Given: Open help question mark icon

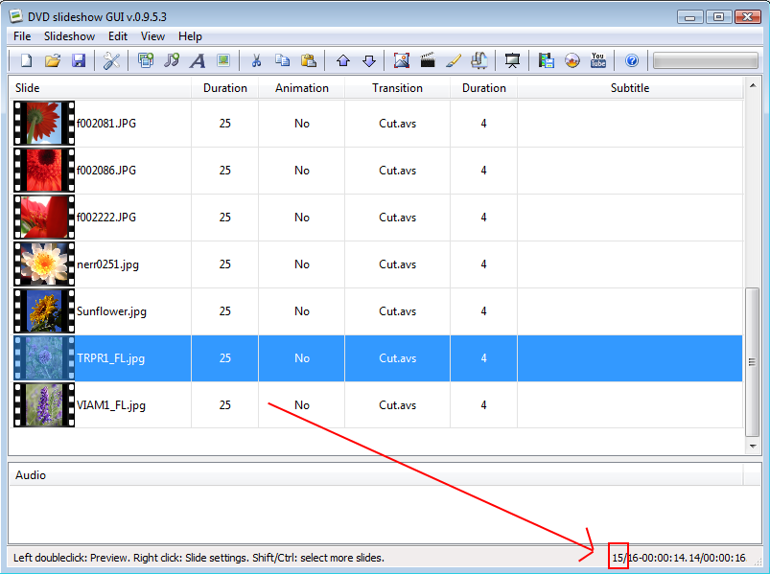Looking at the screenshot, I should tap(632, 60).
